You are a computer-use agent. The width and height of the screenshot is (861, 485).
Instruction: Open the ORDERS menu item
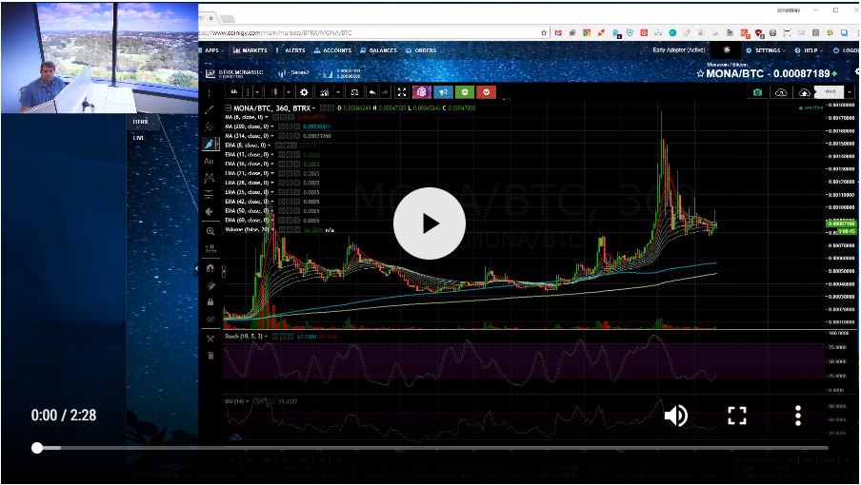421,50
